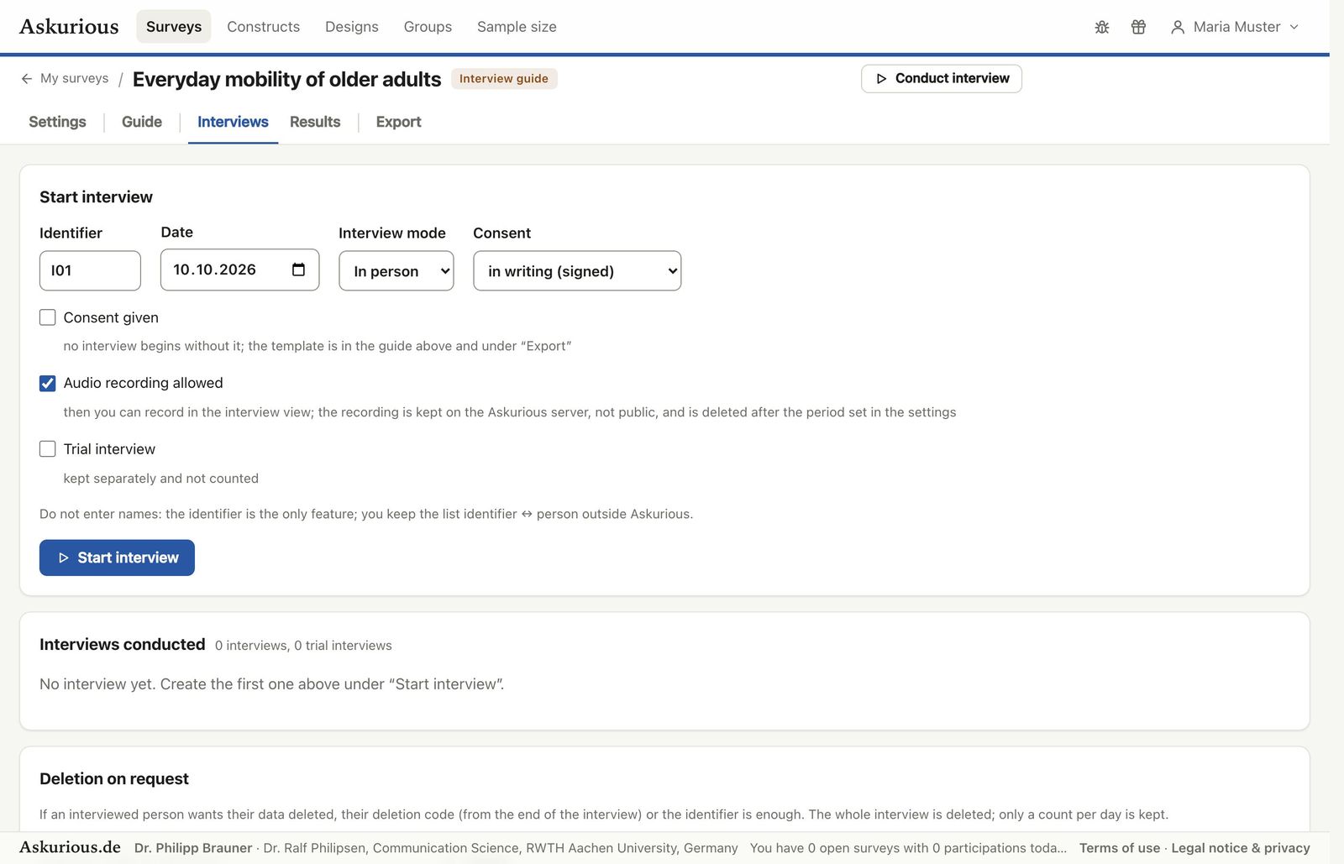Open the Interview mode dropdown

[396, 271]
